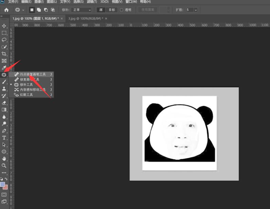Screen dimensions: 270x209
Task: Select the Quick Selection brush tool
Action: tap(4, 47)
